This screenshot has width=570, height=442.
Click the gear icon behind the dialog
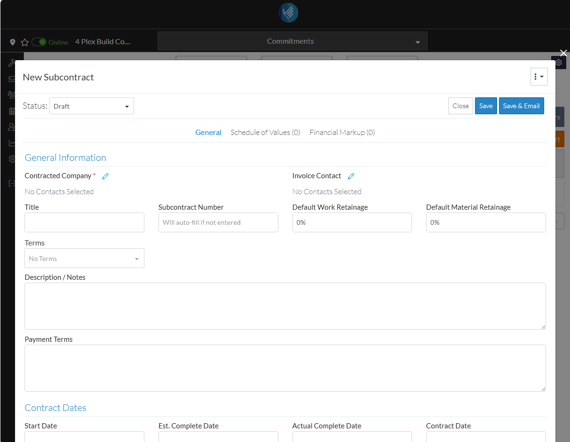[x=559, y=63]
